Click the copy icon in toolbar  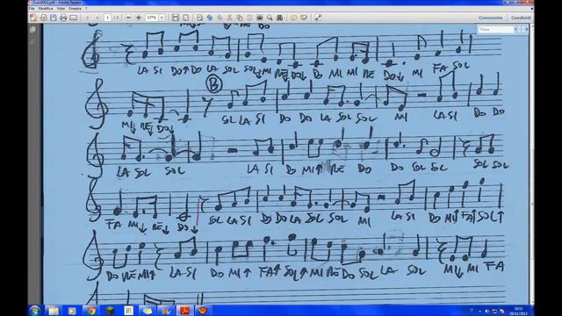pyautogui.click(x=240, y=18)
